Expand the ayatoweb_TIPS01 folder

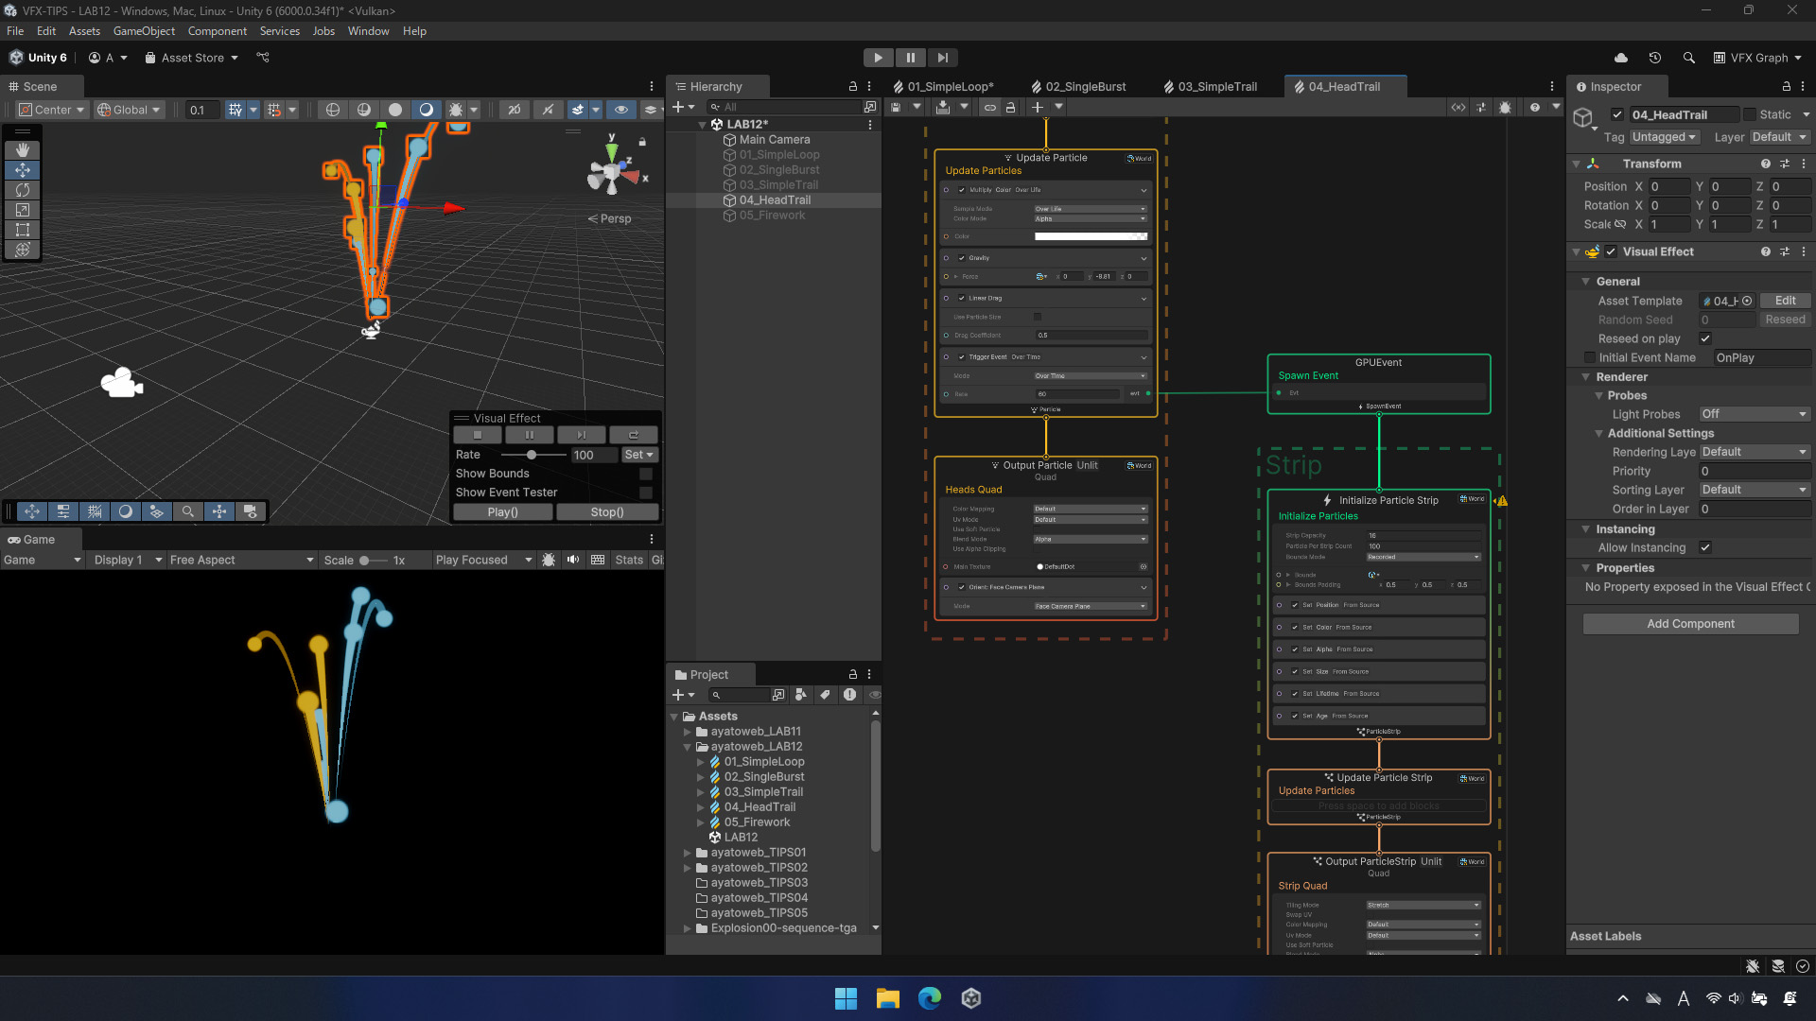tap(688, 853)
